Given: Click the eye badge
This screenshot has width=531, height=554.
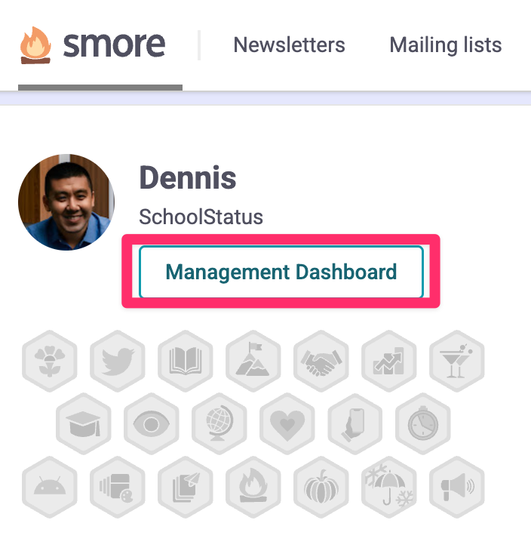Looking at the screenshot, I should click(151, 424).
